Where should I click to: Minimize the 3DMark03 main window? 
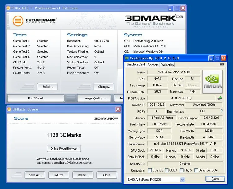[x=171, y=8]
